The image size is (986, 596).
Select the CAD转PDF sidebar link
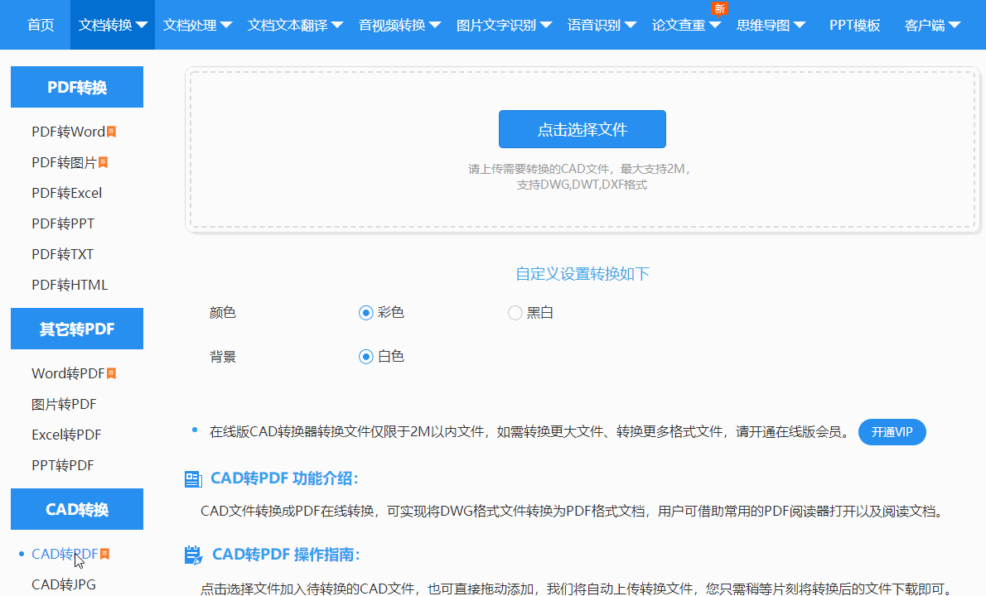click(x=65, y=553)
